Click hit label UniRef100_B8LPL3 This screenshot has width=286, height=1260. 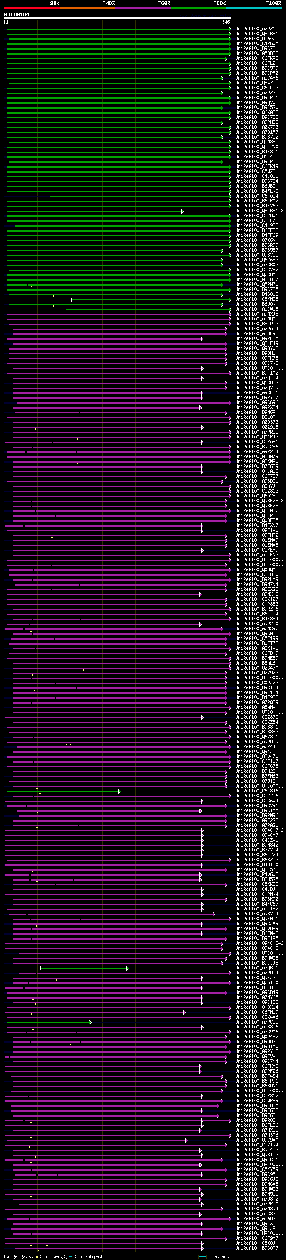(257, 324)
